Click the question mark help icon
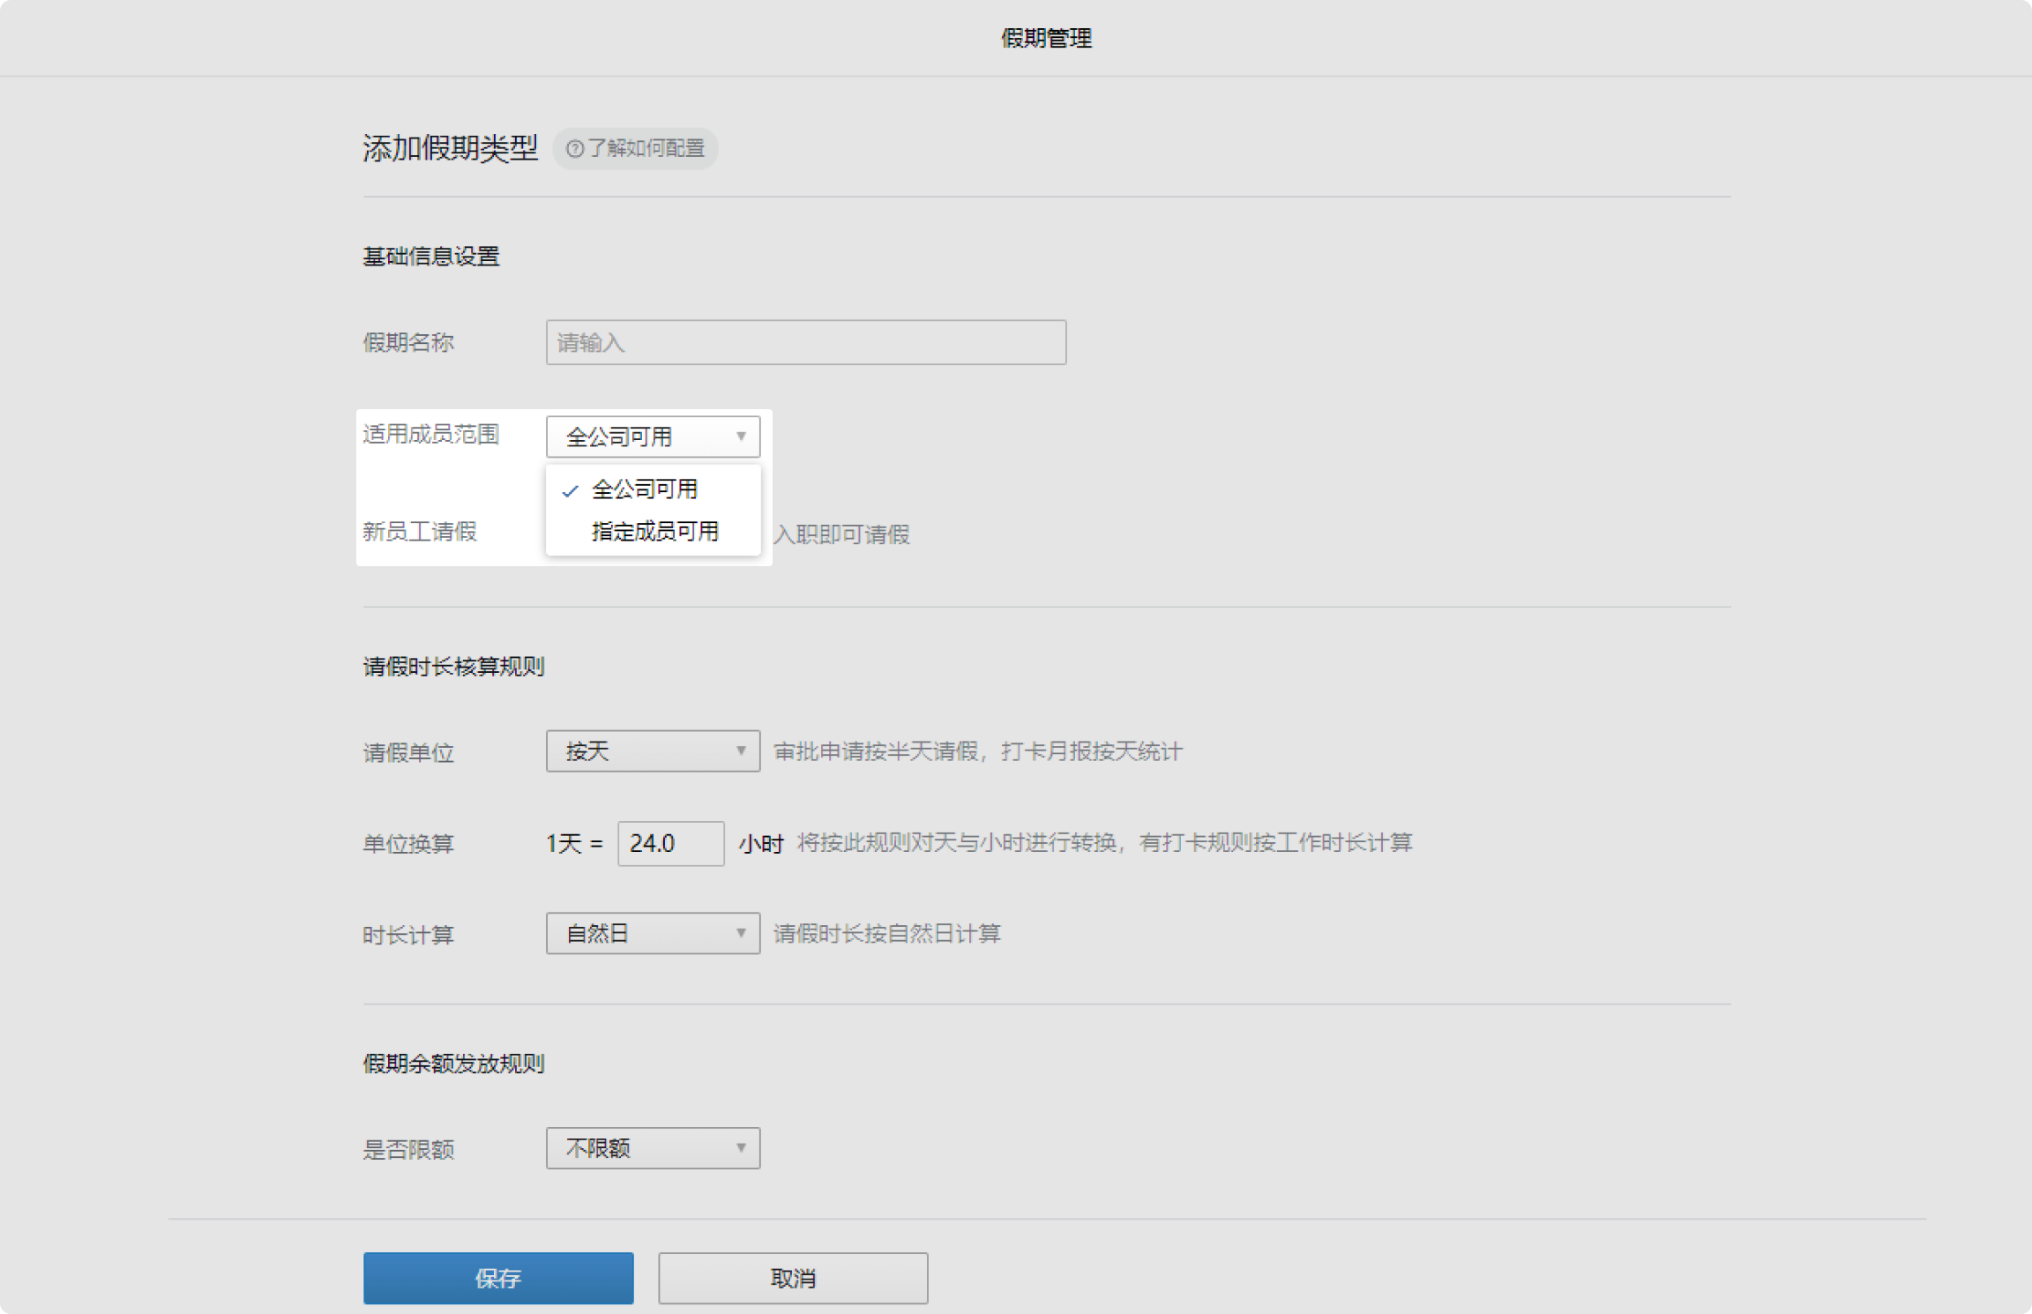 574,149
